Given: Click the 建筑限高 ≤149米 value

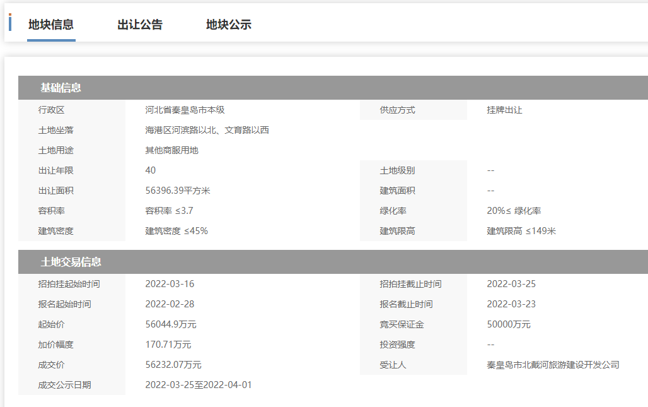Looking at the screenshot, I should [x=521, y=231].
